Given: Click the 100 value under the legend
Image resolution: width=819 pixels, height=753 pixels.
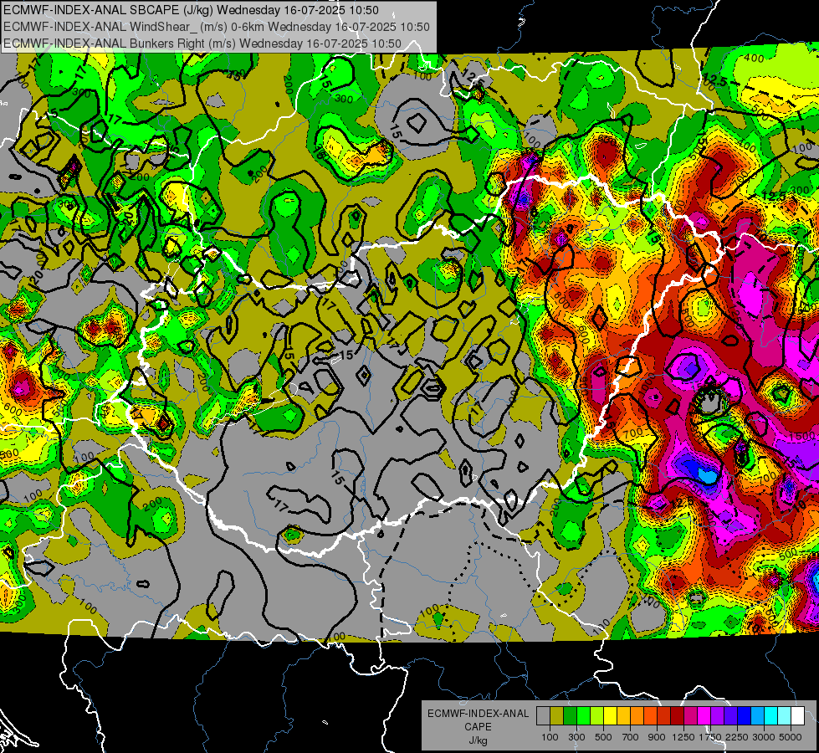Looking at the screenshot, I should tap(550, 737).
